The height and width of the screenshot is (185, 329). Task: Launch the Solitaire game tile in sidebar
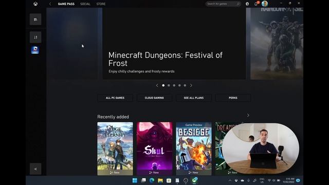tap(35, 50)
